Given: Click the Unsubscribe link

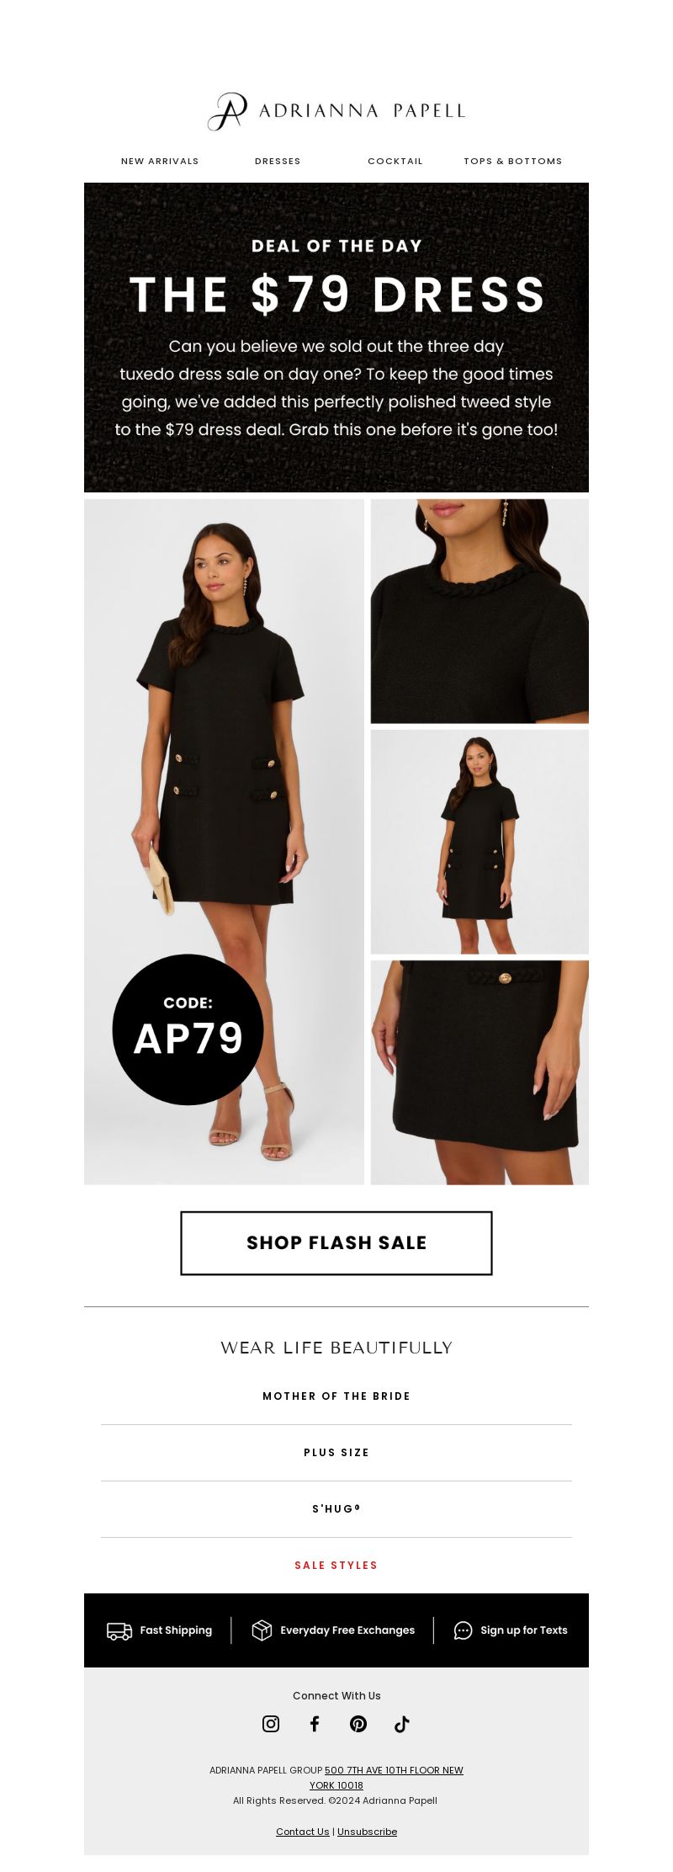Looking at the screenshot, I should coord(368,1832).
